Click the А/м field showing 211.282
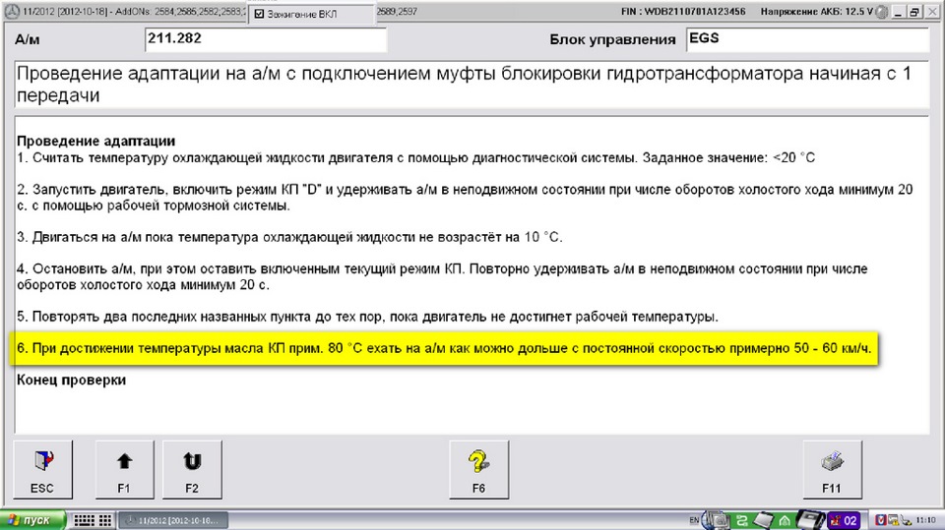Image resolution: width=945 pixels, height=530 pixels. (265, 39)
